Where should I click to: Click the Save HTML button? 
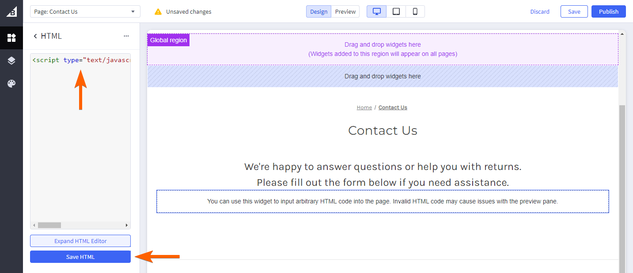(80, 257)
